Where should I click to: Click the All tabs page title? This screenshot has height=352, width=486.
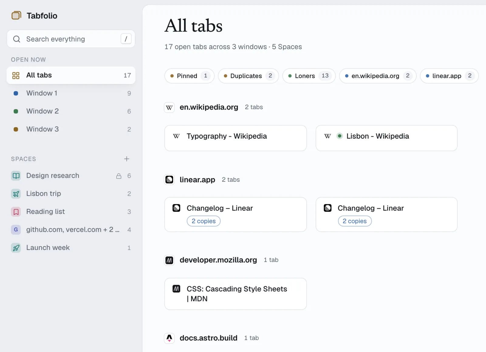[194, 26]
